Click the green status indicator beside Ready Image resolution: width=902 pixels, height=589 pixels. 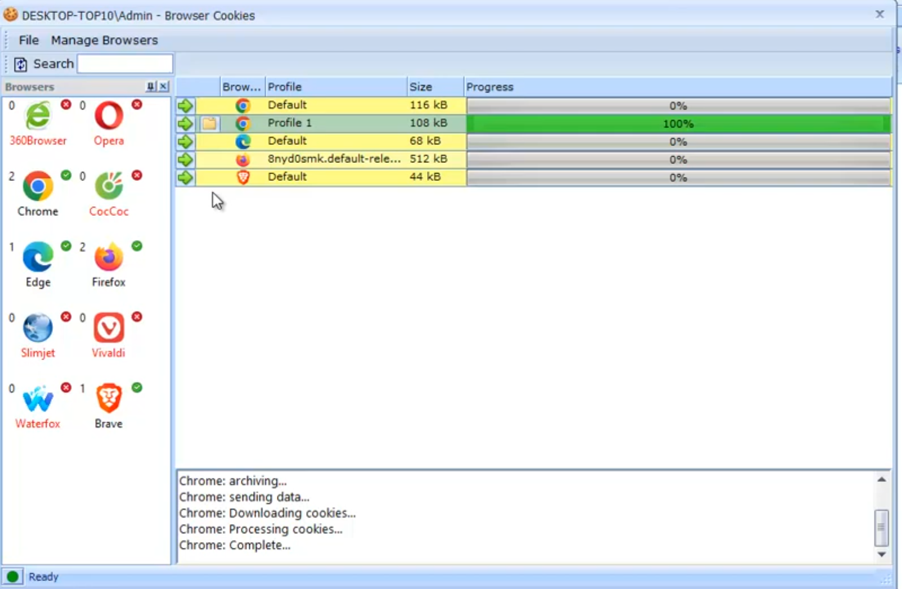[x=12, y=577]
